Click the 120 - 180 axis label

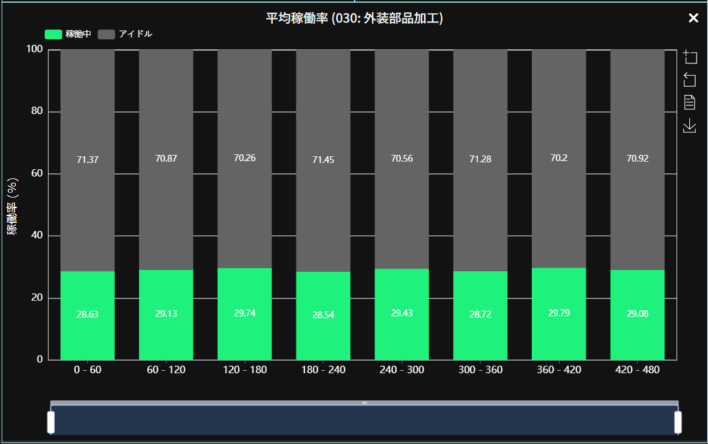245,370
